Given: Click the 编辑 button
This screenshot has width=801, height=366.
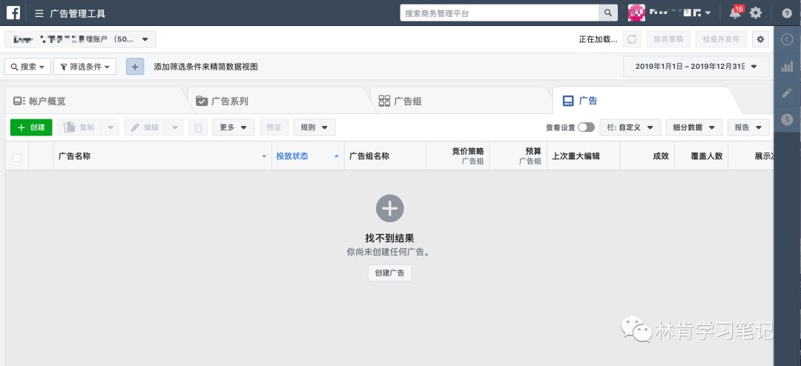Looking at the screenshot, I should pos(145,127).
